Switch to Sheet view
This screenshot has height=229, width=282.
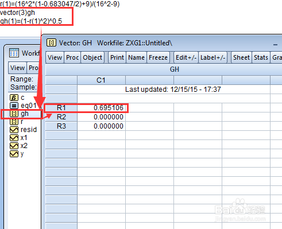point(241,57)
